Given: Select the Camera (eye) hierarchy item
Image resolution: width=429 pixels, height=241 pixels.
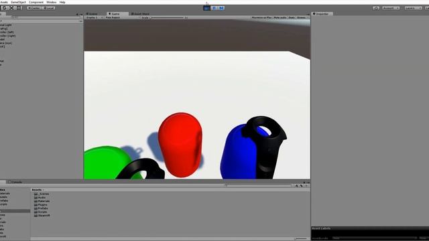Looking at the screenshot, I should pos(6,43).
